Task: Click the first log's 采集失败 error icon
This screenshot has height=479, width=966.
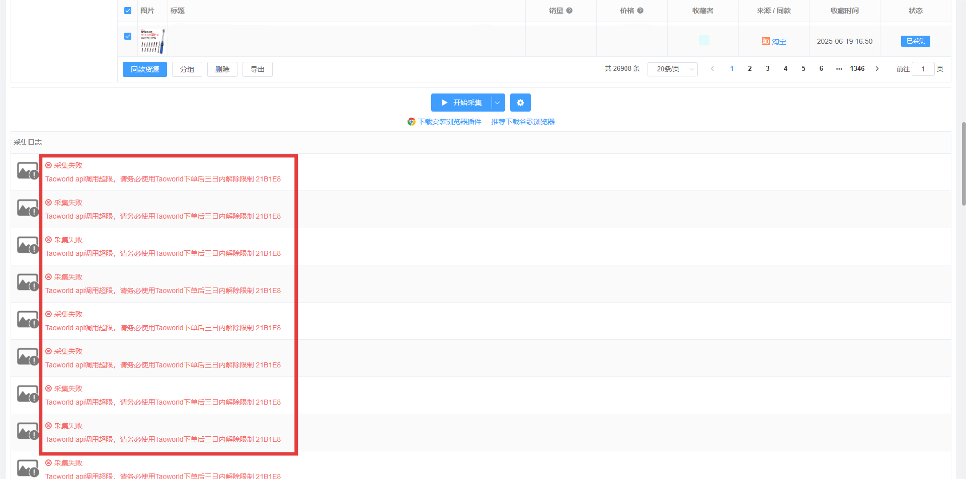Action: click(49, 165)
